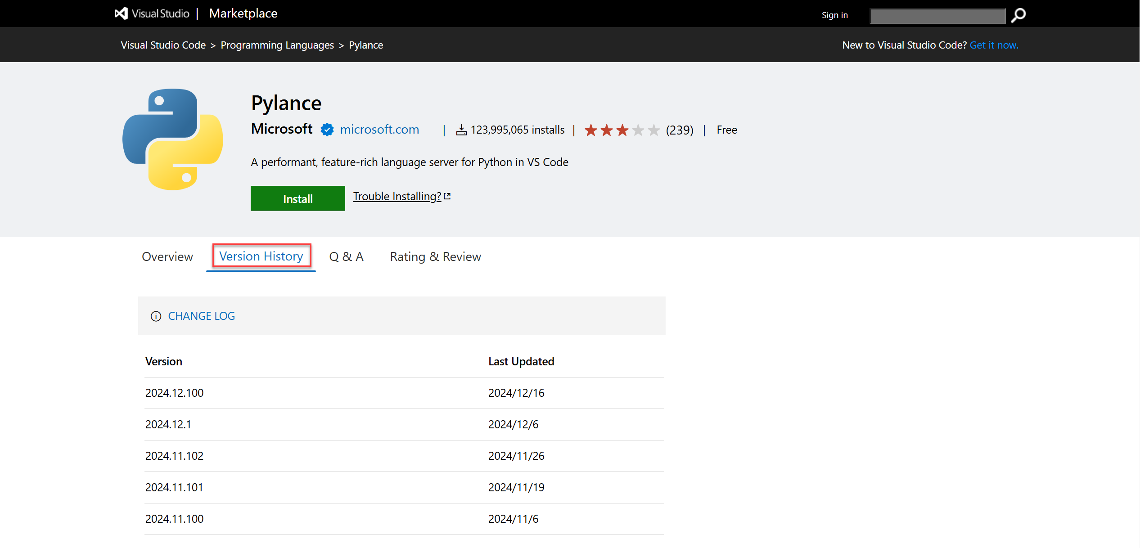Image resolution: width=1140 pixels, height=548 pixels.
Task: Click the date 2024/11/26
Action: point(516,456)
